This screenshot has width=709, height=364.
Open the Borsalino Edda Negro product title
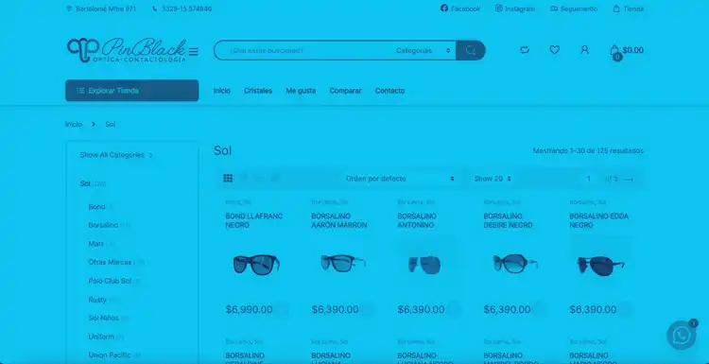click(599, 220)
